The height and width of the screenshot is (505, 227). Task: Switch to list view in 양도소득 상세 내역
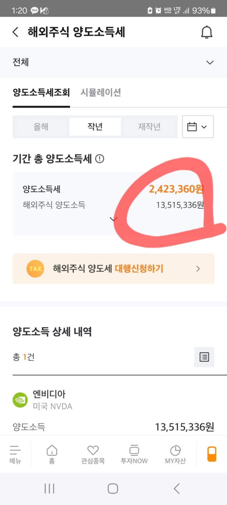[204, 357]
